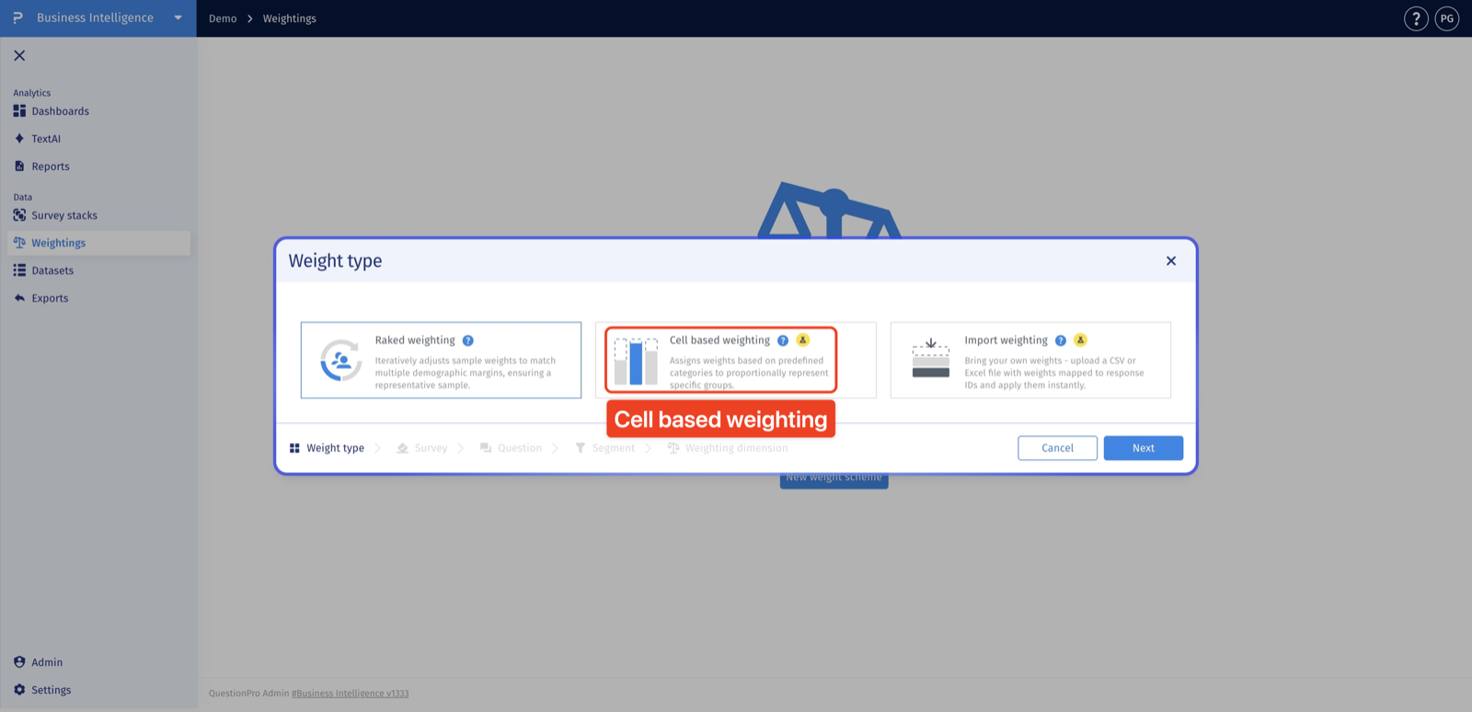1472x712 pixels.
Task: Jump to the Survey step
Action: (422, 448)
